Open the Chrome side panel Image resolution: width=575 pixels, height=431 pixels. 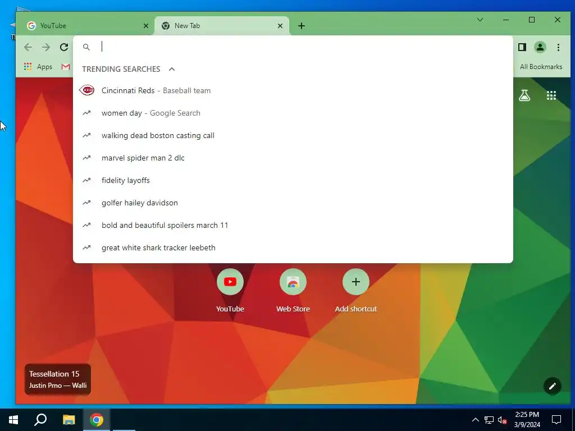point(522,47)
